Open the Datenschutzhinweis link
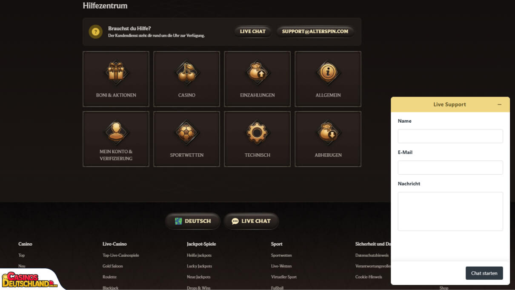Screen dimensions: 515x290 pyautogui.click(x=372, y=256)
